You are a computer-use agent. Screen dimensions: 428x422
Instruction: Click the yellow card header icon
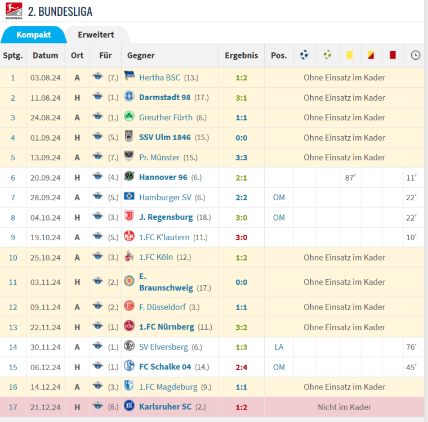click(349, 55)
